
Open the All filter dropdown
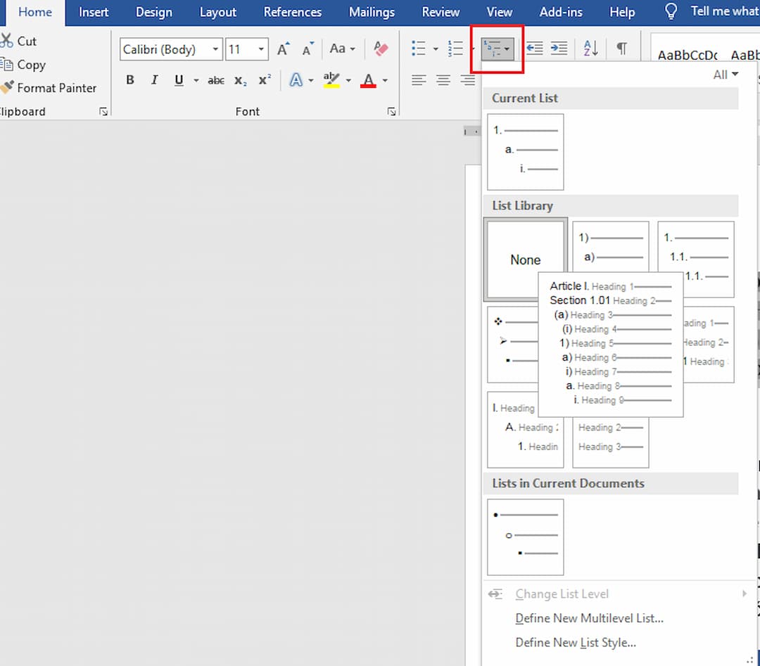coord(726,75)
